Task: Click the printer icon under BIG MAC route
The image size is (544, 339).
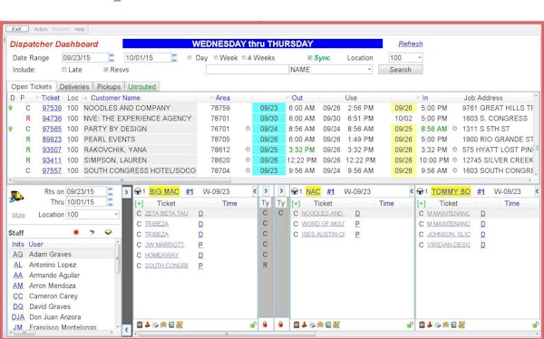Action: point(155,324)
